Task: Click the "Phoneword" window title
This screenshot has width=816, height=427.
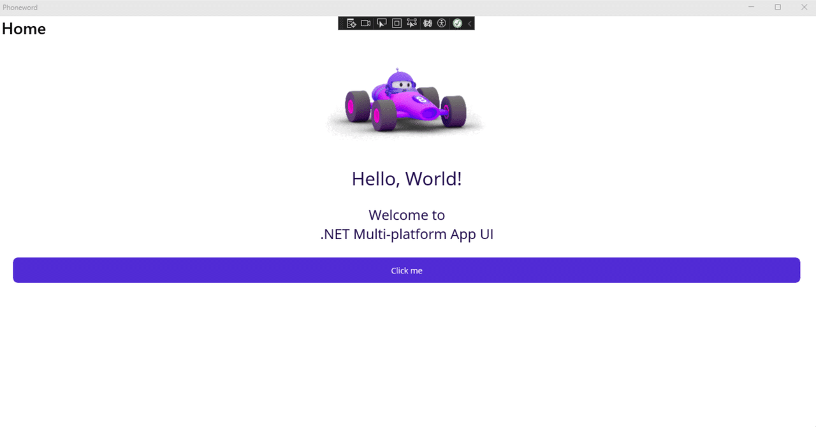Action: 20,8
